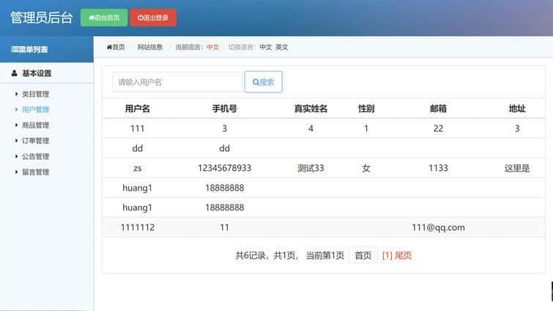
Task: Click the arrow next to 类目管理
Action: coord(16,94)
